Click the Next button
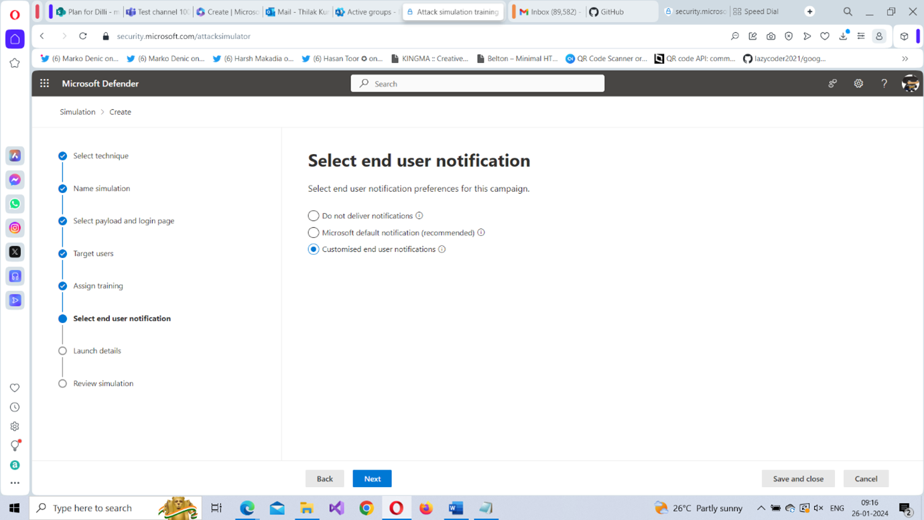 (x=372, y=478)
